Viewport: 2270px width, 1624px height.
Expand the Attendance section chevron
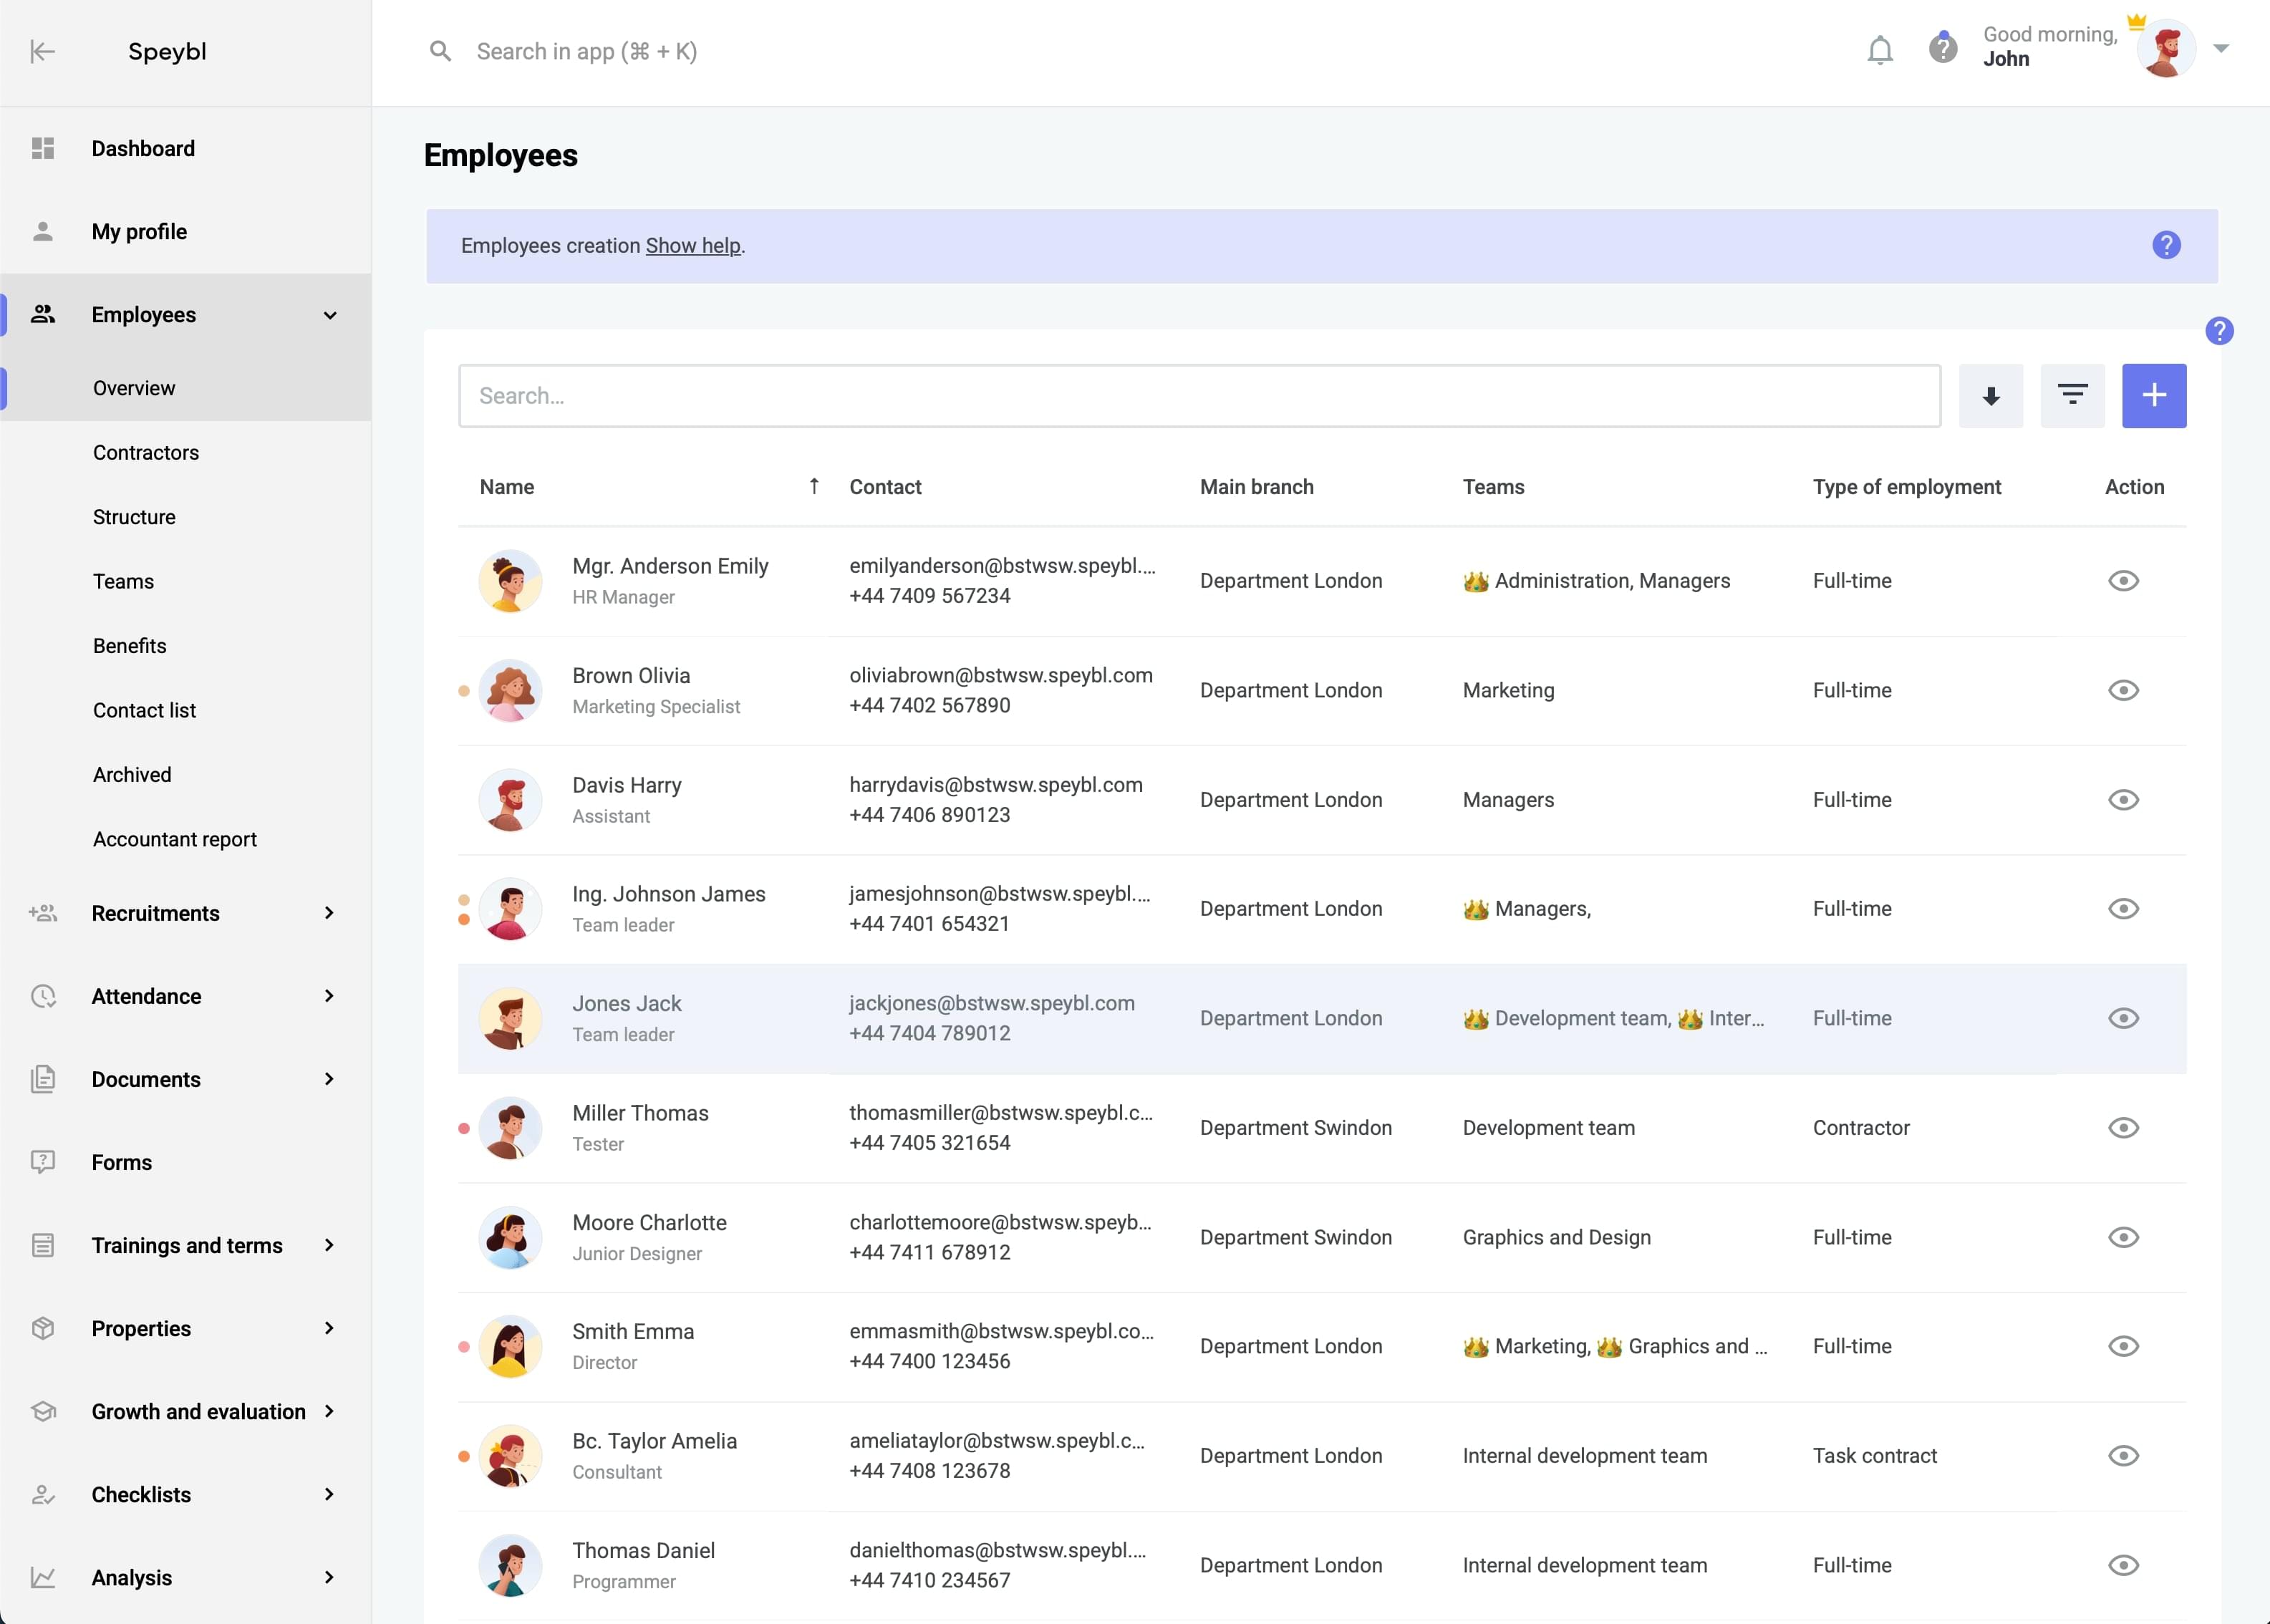point(329,996)
